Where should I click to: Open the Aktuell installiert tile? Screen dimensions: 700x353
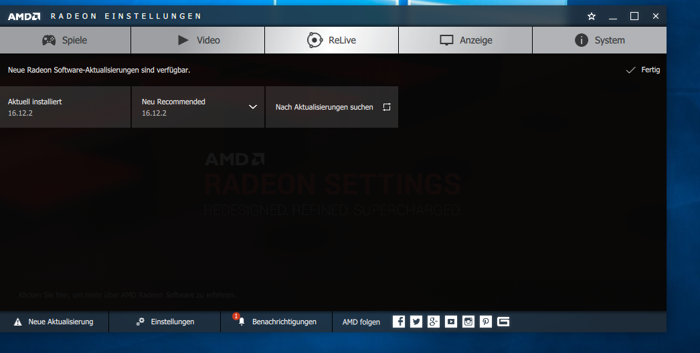point(65,107)
